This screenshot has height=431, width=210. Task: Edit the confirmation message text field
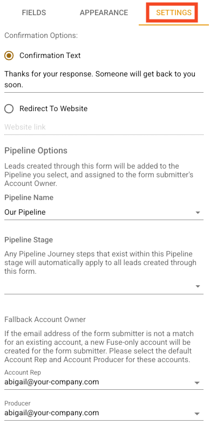point(104,80)
